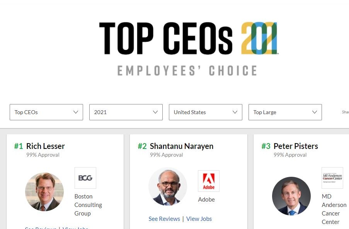Open the Top Large company size dropdown
This screenshot has height=229, width=349.
(x=285, y=112)
